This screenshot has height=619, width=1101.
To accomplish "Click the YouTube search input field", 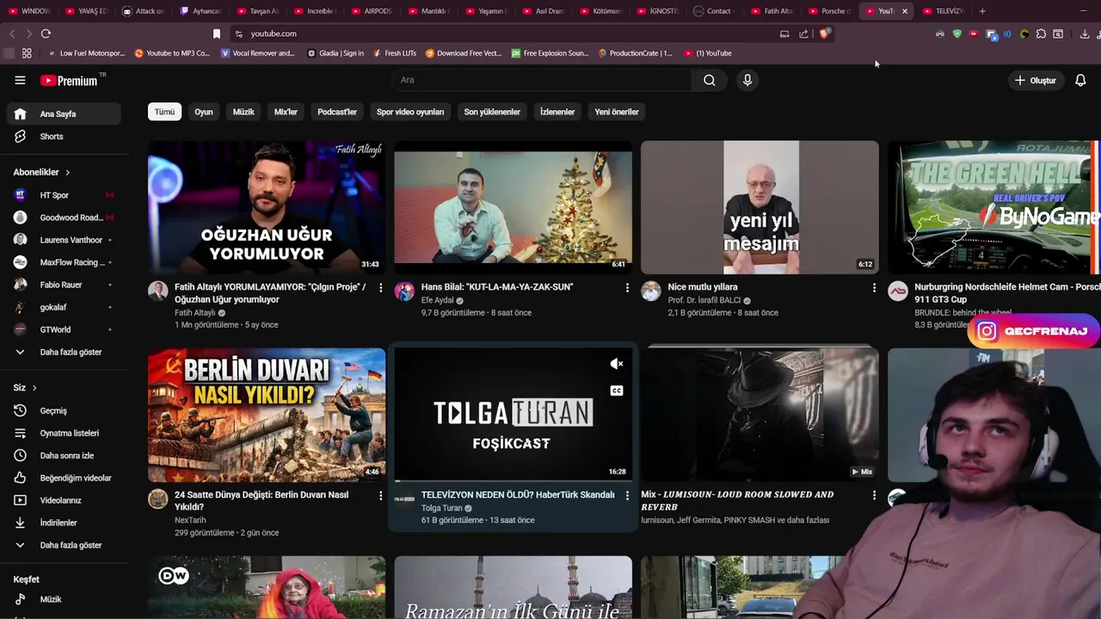I will (x=542, y=80).
